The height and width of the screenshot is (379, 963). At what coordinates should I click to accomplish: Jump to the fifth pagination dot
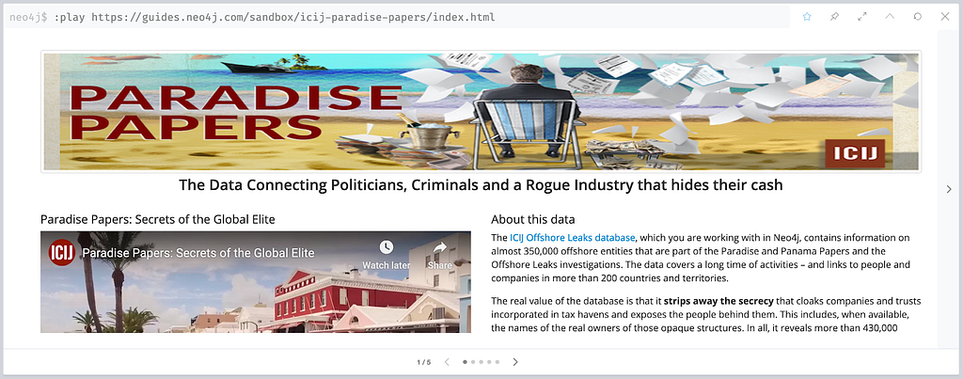point(497,362)
